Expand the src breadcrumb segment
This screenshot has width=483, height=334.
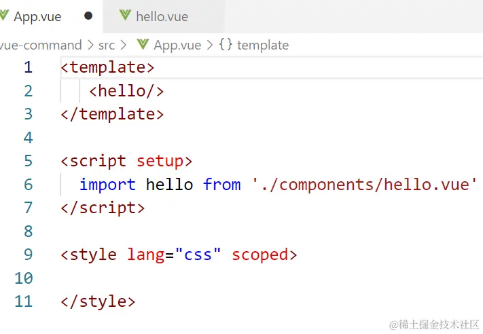click(107, 45)
